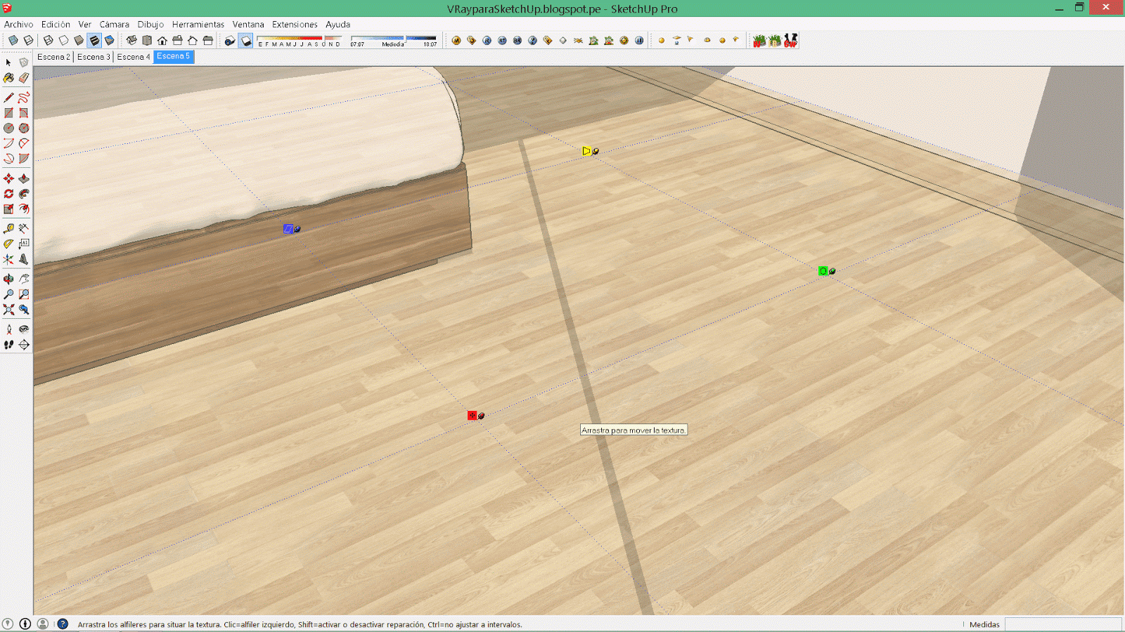Select the arrow Select tool
Viewport: 1125px width, 632px height.
pyautogui.click(x=8, y=62)
